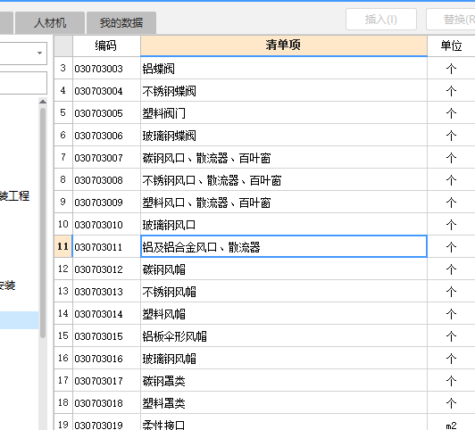Click code cell 030703016
Image resolution: width=475 pixels, height=430 pixels.
[x=106, y=359]
